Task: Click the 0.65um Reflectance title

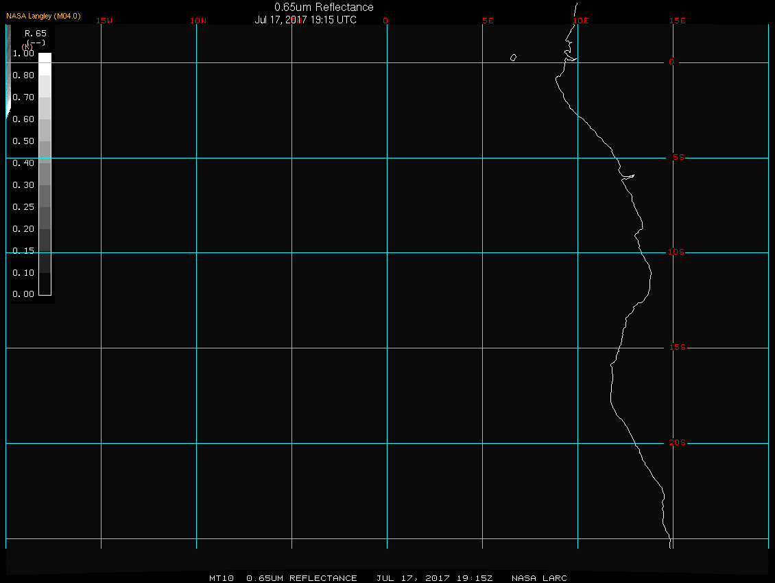Action: 324,7
